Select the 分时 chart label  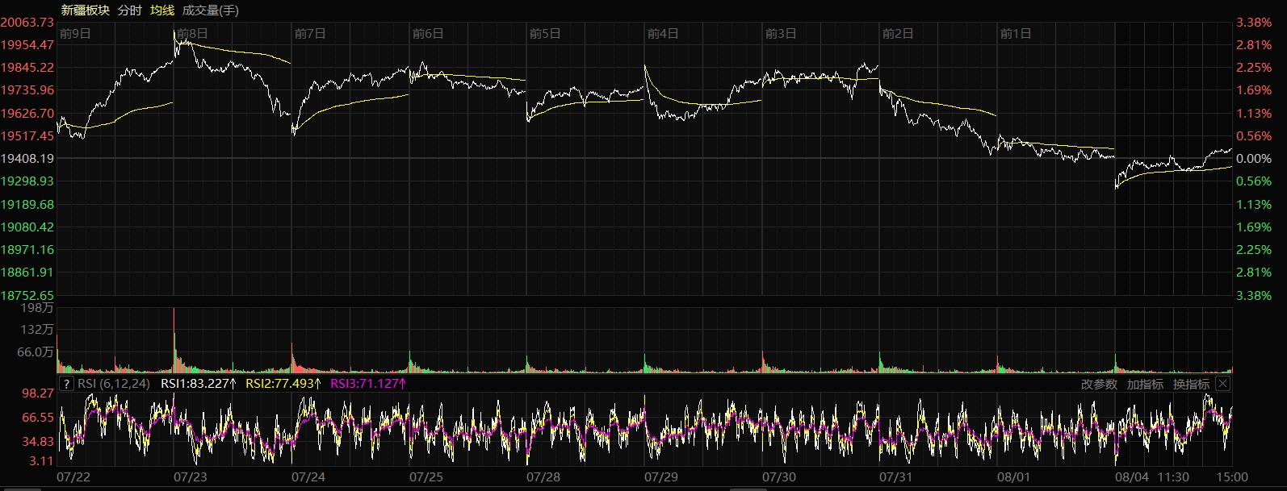click(x=129, y=10)
